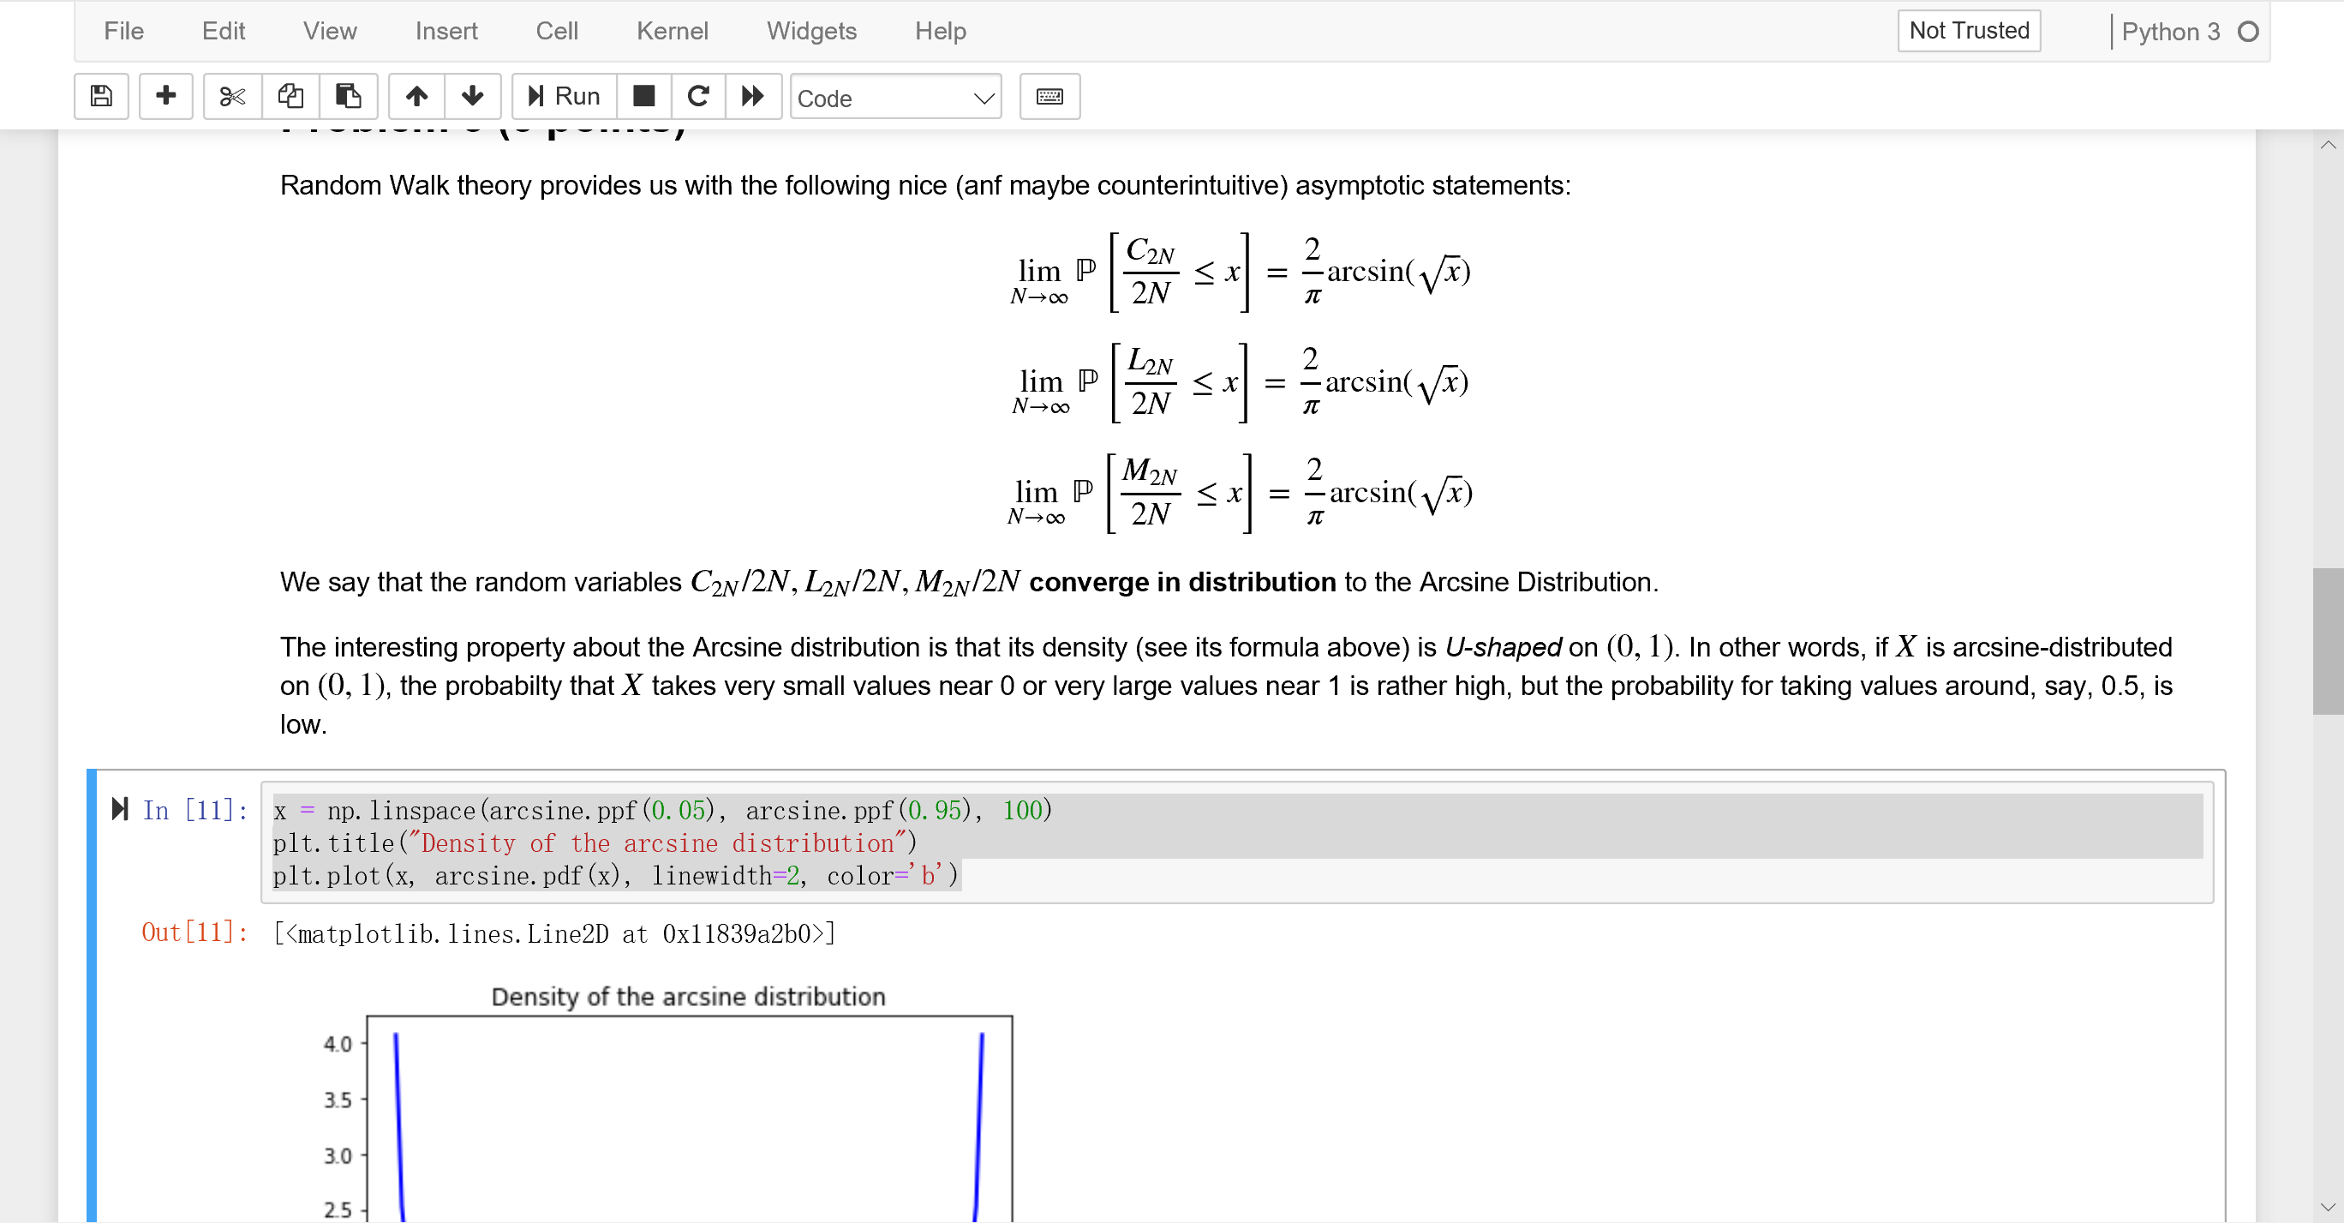Save the notebook via the save icon
This screenshot has height=1223, width=2344.
tap(101, 97)
